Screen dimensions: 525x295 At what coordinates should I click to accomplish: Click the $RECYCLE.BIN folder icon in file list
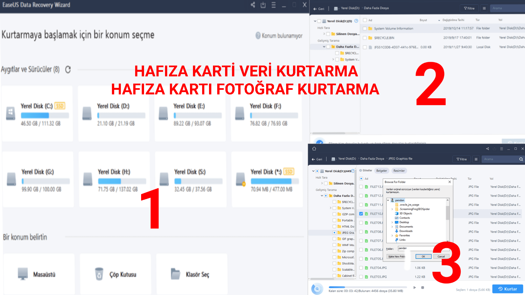click(370, 38)
